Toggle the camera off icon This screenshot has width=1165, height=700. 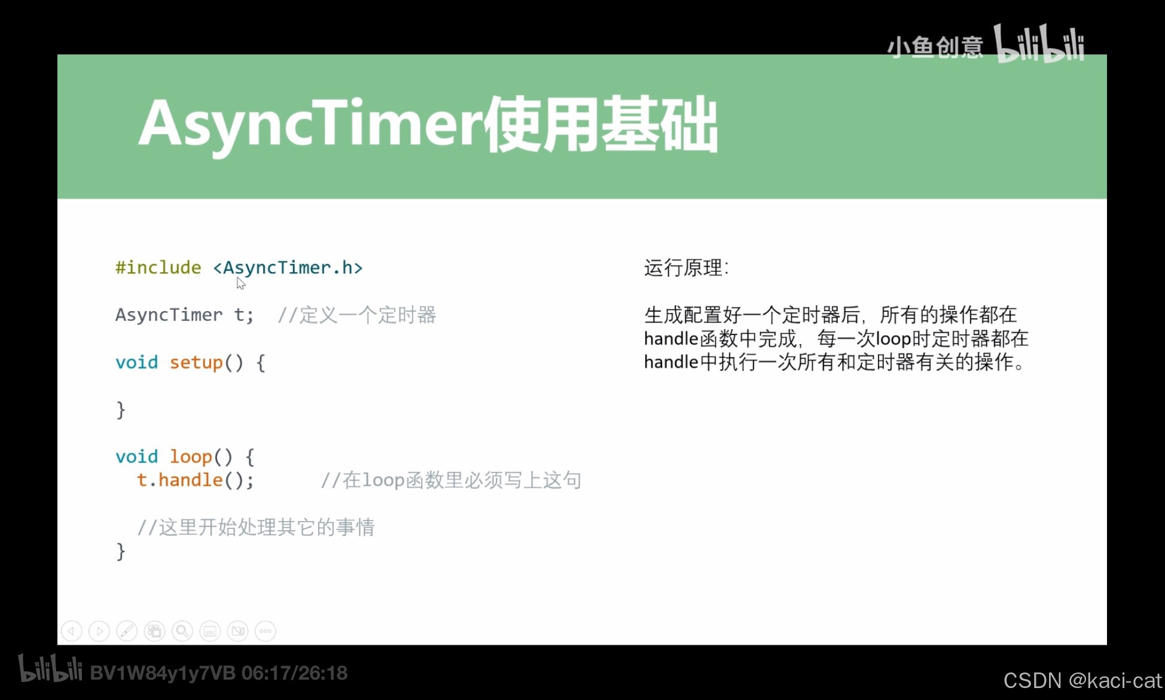[x=238, y=631]
